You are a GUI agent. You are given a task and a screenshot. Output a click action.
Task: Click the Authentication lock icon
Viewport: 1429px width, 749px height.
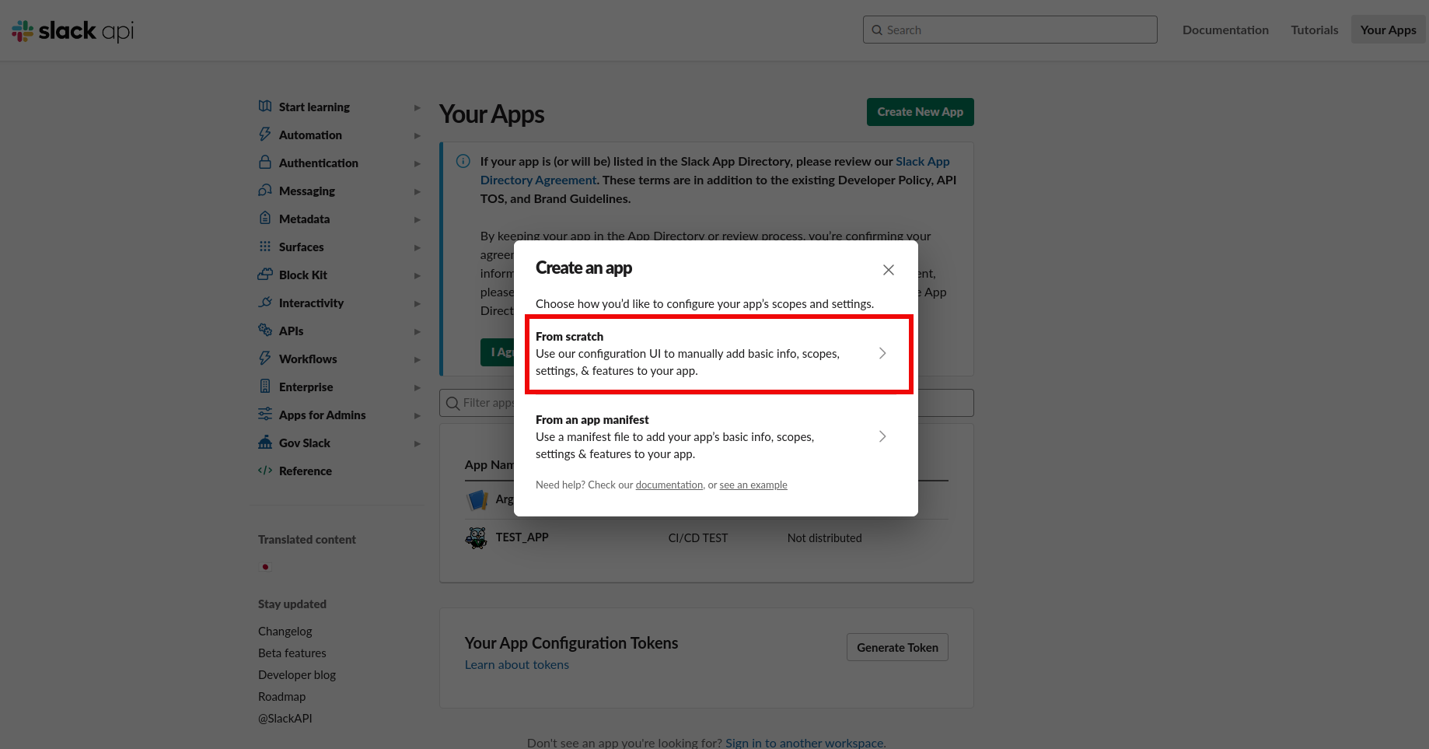(265, 163)
